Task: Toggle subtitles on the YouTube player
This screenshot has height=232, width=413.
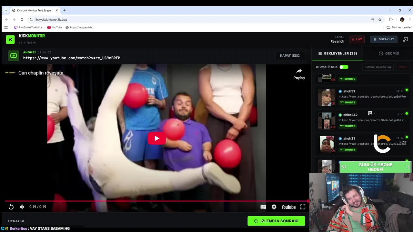Action: coord(263,207)
